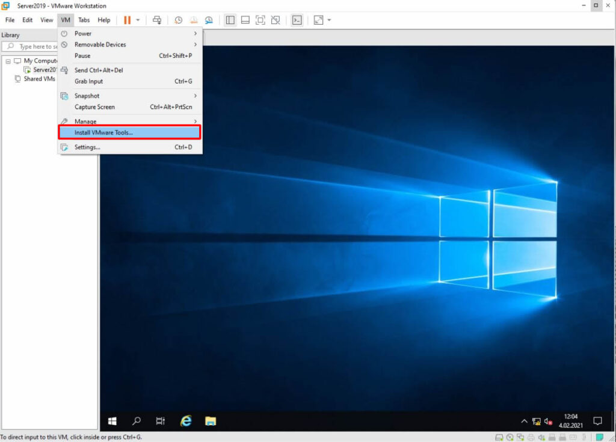Click the sound card status icon
Image resolution: width=616 pixels, height=442 pixels.
pos(541,437)
